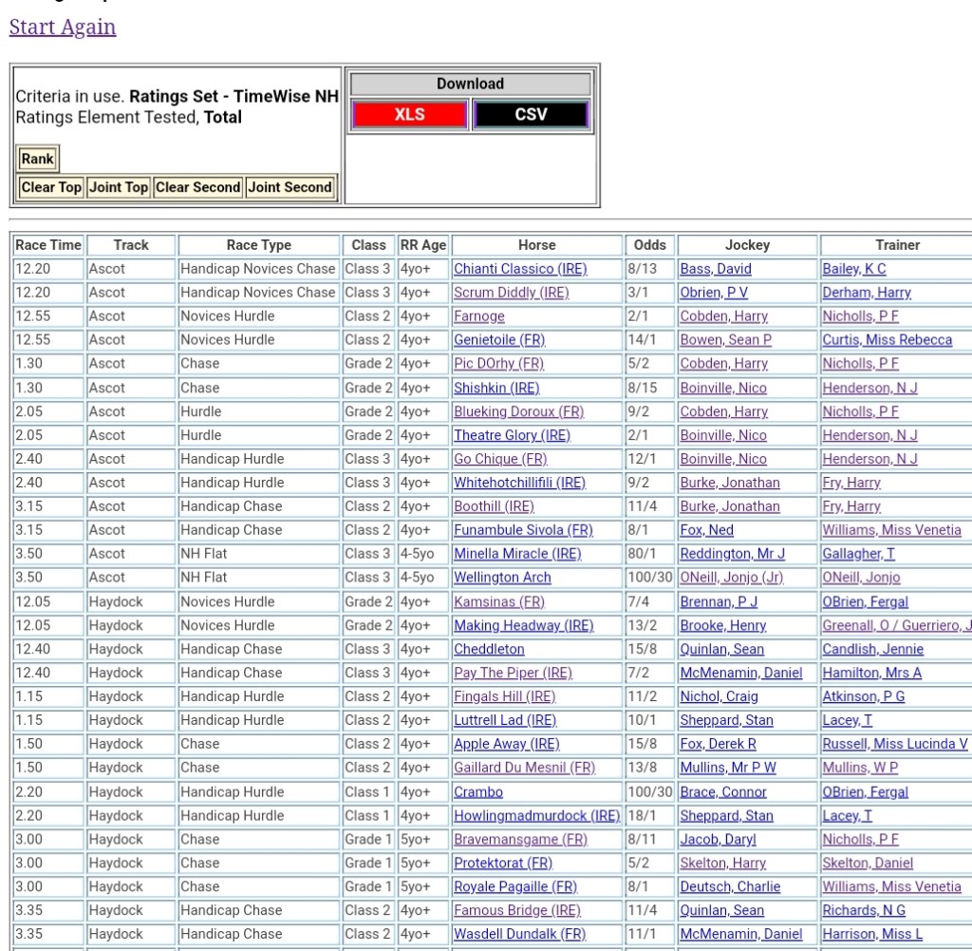Open horse Chianti Classico (IRE) link
Viewport: 972px width, 951px height.
(520, 269)
